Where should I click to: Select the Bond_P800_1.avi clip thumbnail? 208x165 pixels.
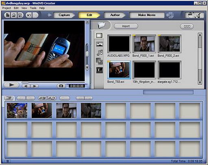pos(144,44)
